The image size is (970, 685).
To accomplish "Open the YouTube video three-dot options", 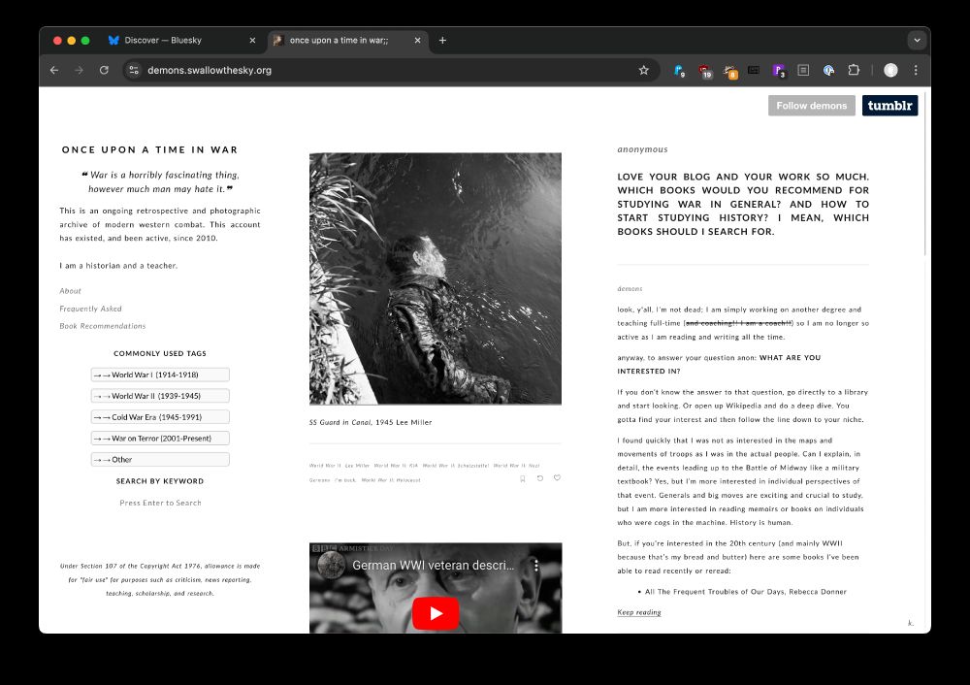I will [536, 565].
